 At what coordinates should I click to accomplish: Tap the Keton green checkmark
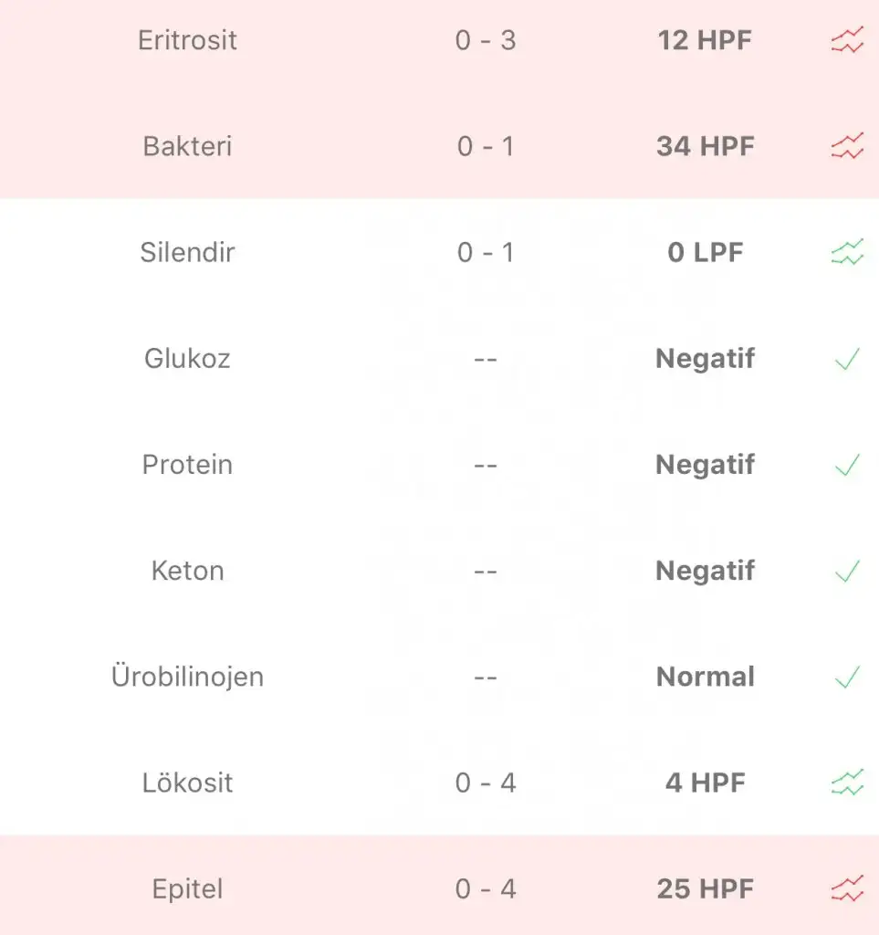(847, 572)
